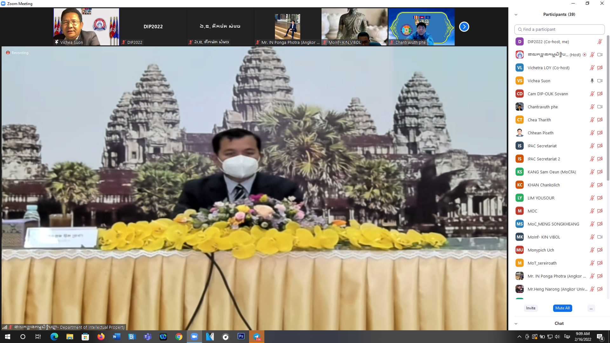Click taskbar clock and date
The image size is (610, 343).
[583, 337]
